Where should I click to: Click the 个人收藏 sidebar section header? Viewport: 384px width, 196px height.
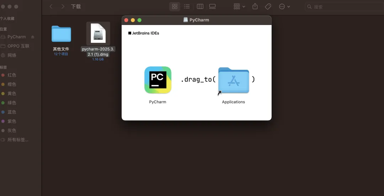tap(7, 18)
